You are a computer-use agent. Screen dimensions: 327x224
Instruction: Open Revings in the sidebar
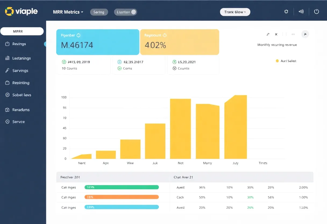19,44
